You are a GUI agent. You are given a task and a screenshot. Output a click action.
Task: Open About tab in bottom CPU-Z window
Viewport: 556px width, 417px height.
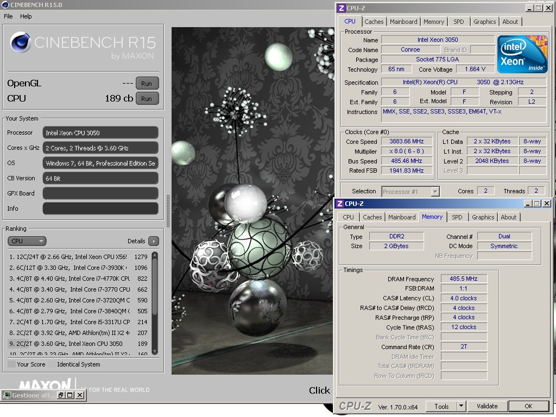(x=508, y=217)
